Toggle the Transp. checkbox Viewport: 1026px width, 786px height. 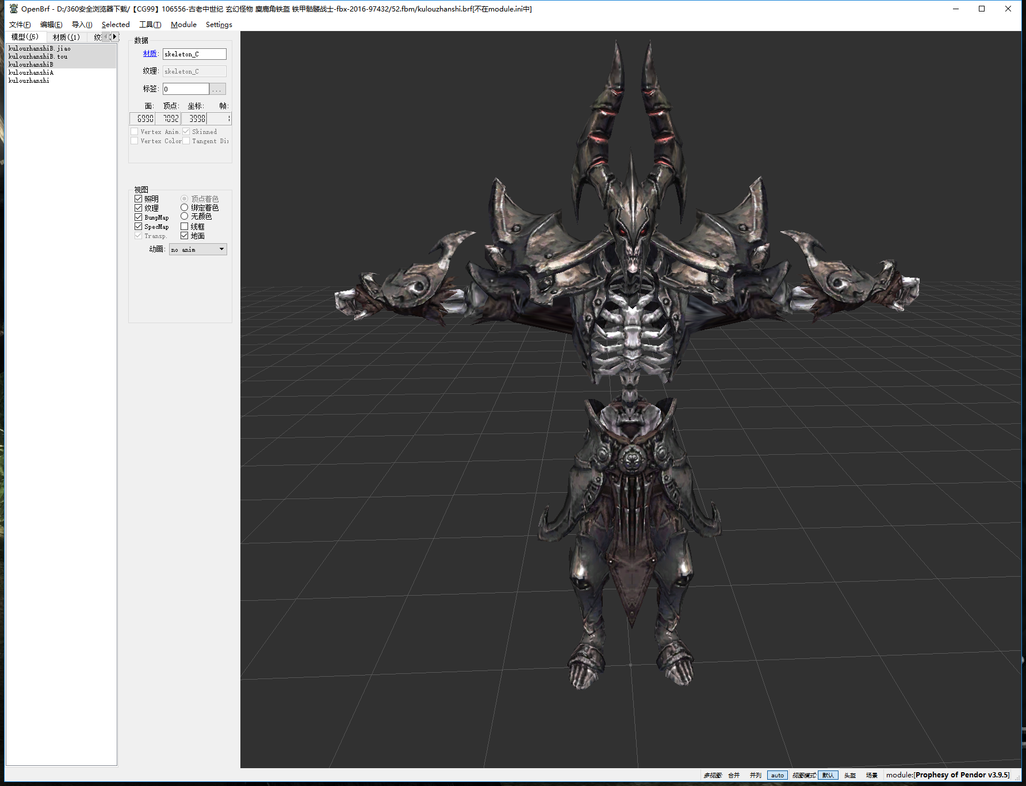click(139, 236)
